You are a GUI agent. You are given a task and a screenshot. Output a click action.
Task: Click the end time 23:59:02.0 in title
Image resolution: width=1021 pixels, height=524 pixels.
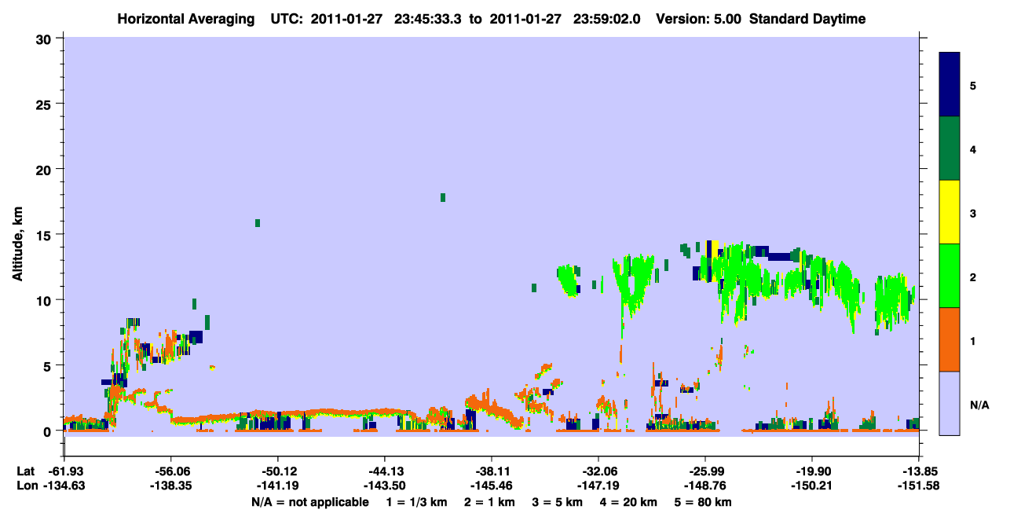pyautogui.click(x=607, y=19)
